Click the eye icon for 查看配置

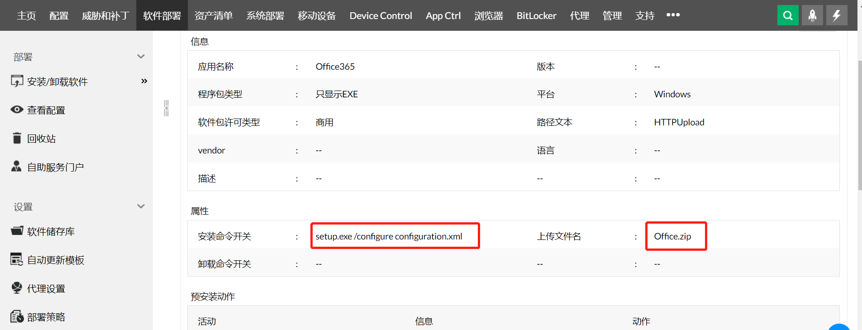point(17,110)
